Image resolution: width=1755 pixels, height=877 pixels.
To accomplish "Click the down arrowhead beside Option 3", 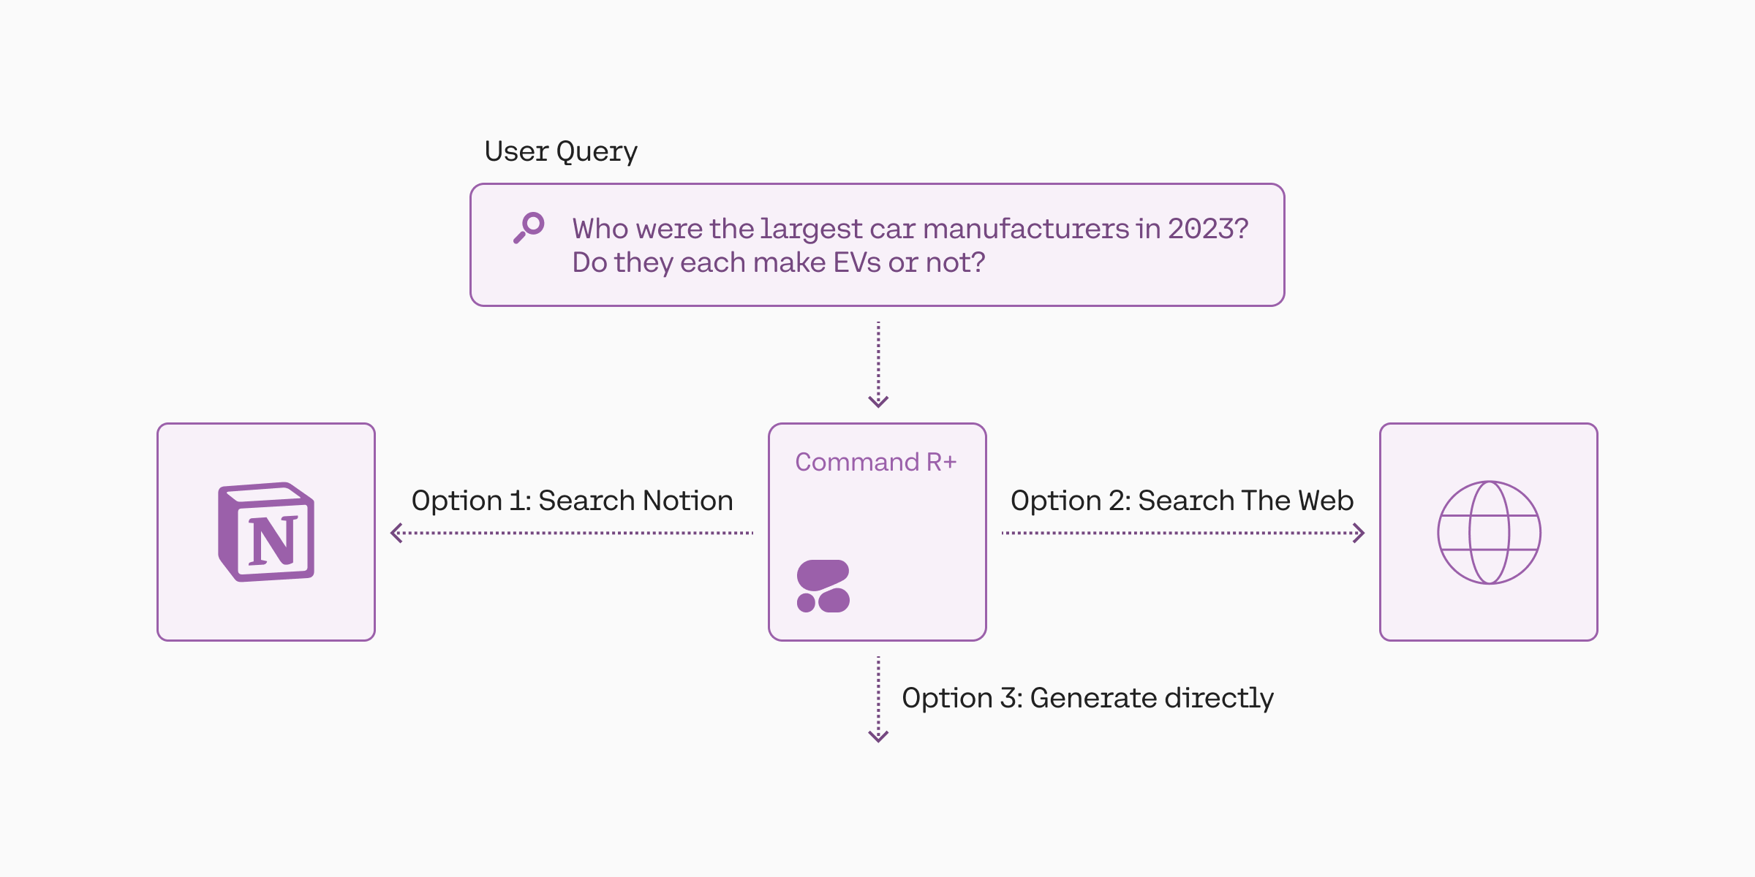I will click(x=878, y=735).
